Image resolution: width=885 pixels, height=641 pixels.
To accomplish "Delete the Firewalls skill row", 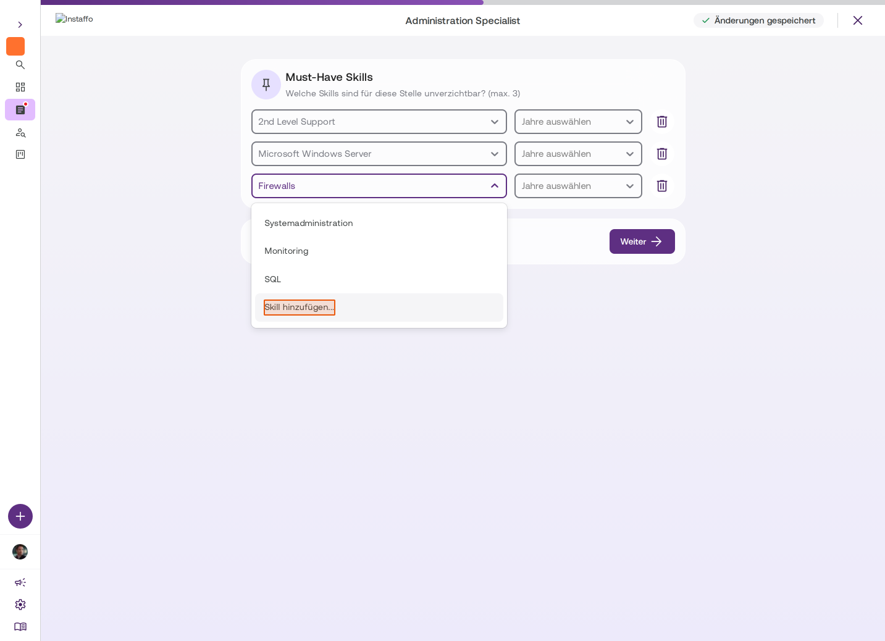I will point(662,186).
